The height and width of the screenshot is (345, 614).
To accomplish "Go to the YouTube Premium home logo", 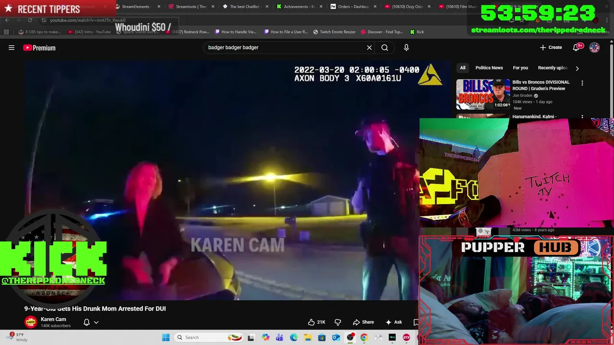I will click(39, 47).
